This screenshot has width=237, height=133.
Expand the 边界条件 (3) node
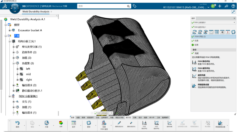pos(14,52)
